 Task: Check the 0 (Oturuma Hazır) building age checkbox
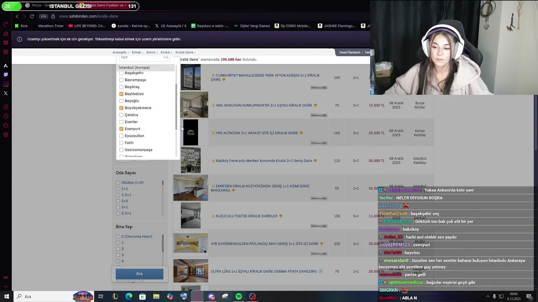[x=118, y=237]
